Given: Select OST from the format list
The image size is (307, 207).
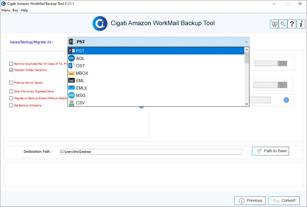Looking at the screenshot, I should coord(156,66).
